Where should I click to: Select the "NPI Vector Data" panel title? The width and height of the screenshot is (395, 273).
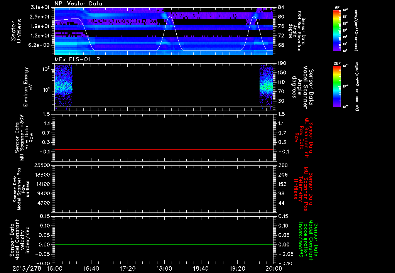(78, 3)
